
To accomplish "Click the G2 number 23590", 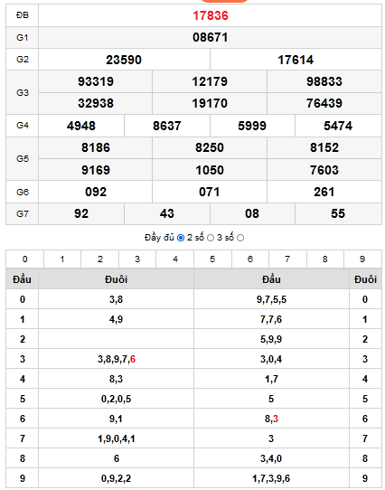I will pyautogui.click(x=124, y=60).
